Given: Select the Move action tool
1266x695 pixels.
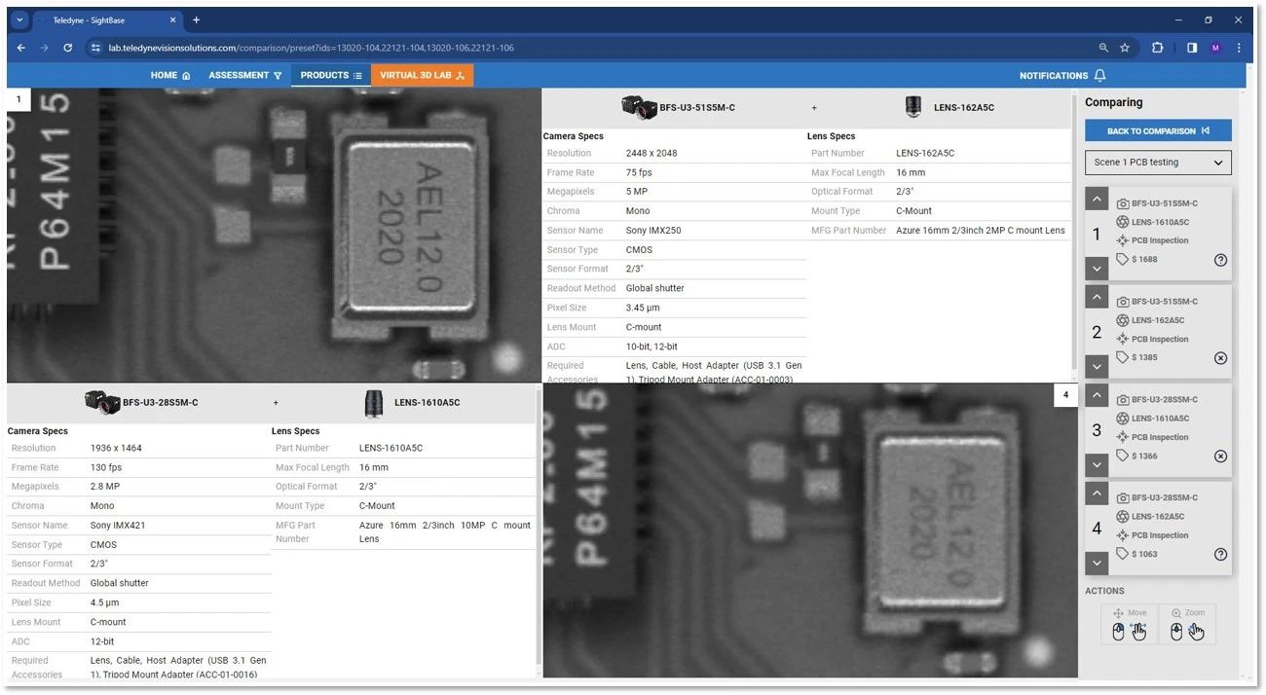Looking at the screenshot, I should pyautogui.click(x=1130, y=625).
